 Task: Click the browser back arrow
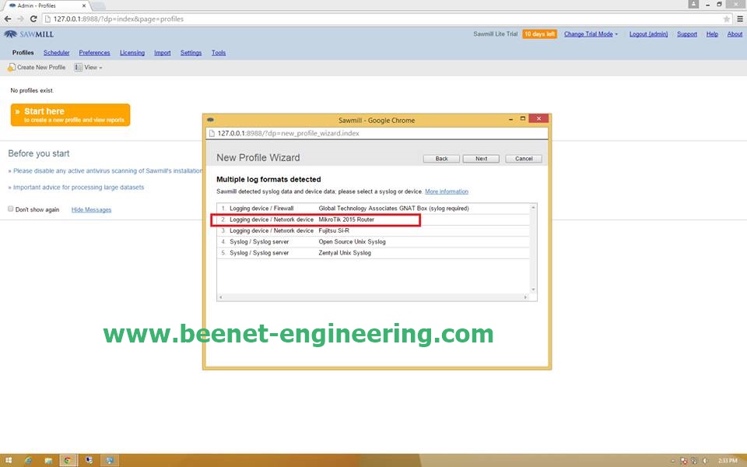[8, 19]
